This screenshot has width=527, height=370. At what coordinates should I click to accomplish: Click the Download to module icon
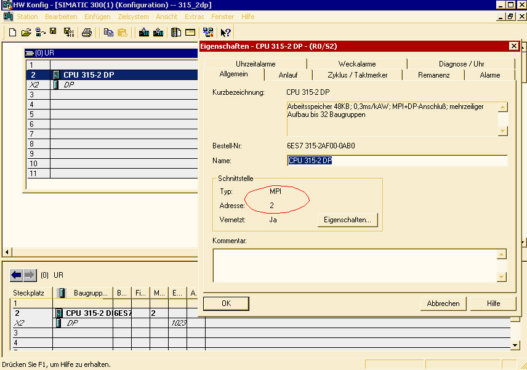[x=144, y=33]
